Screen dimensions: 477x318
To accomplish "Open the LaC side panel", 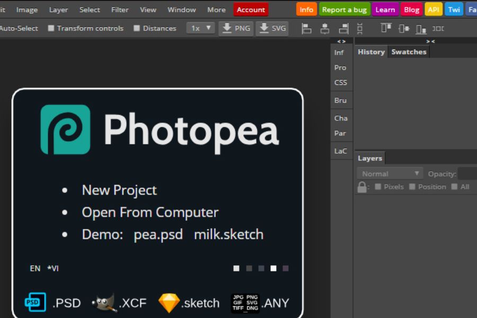I will (x=340, y=151).
